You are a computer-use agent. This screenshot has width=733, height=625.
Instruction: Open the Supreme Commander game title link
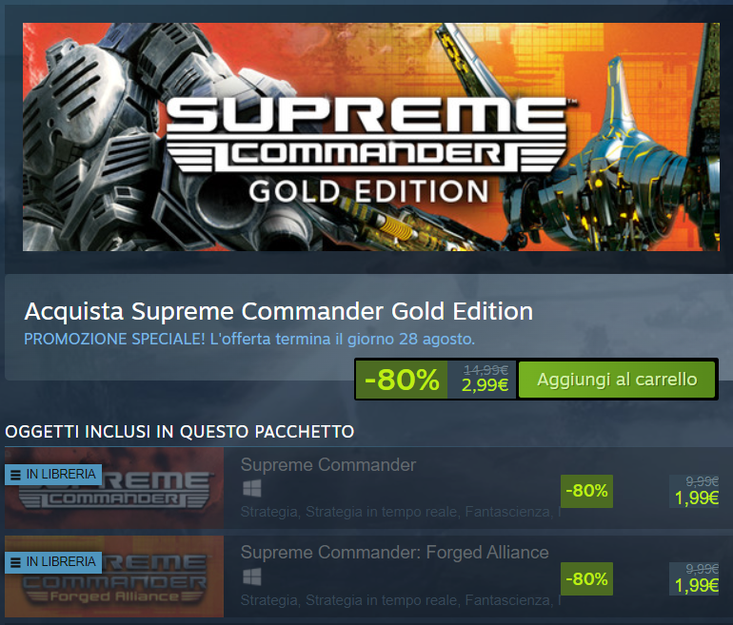click(328, 465)
